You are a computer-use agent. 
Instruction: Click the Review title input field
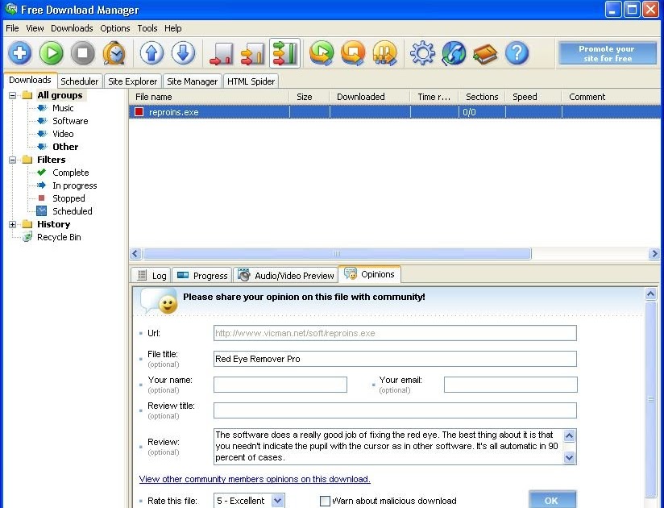point(395,410)
